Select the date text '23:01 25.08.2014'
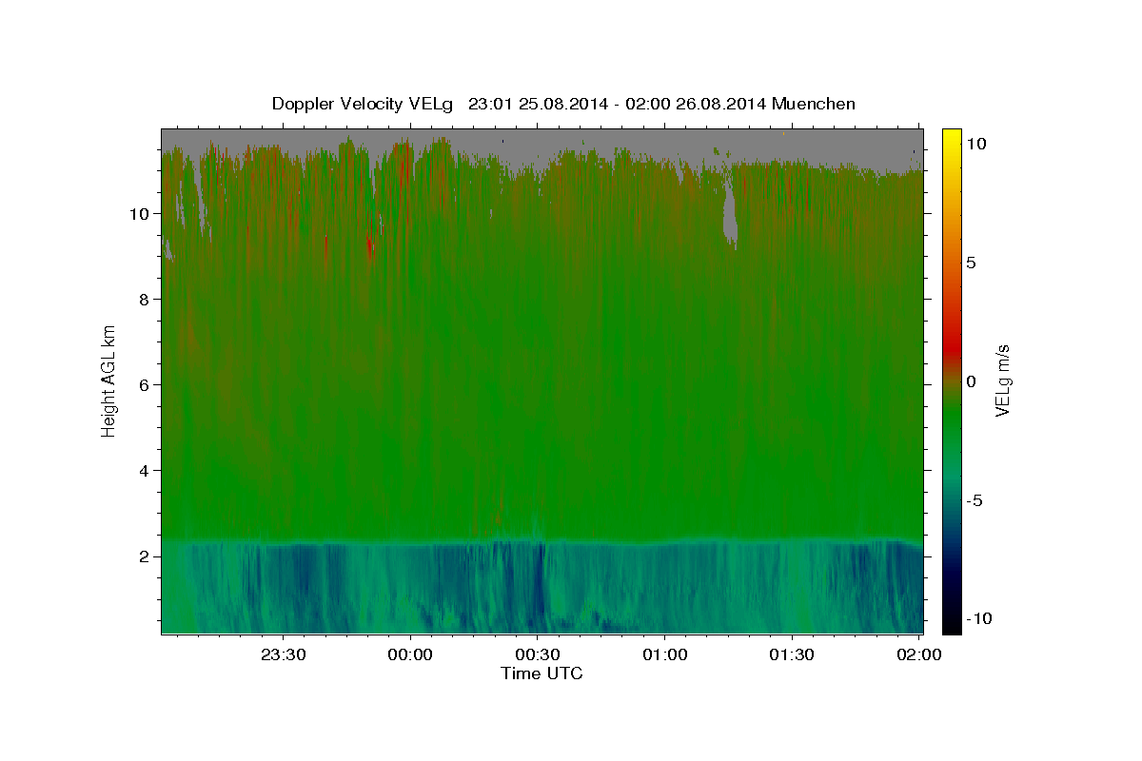 (538, 104)
